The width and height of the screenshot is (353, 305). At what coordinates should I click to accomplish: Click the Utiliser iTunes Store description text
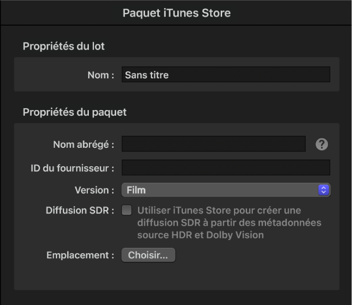point(229,223)
